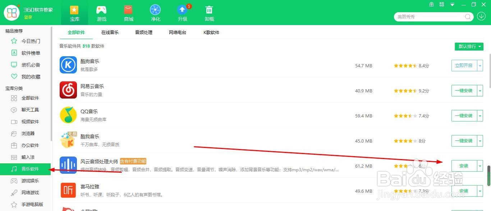Expand install options arrow for 酷我音乐
491x211 pixels.
point(480,141)
